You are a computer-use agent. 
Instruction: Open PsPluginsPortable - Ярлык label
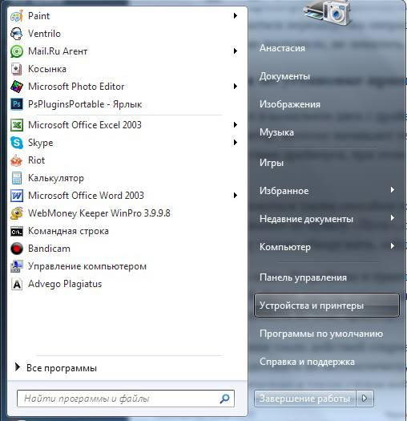pyautogui.click(x=85, y=104)
